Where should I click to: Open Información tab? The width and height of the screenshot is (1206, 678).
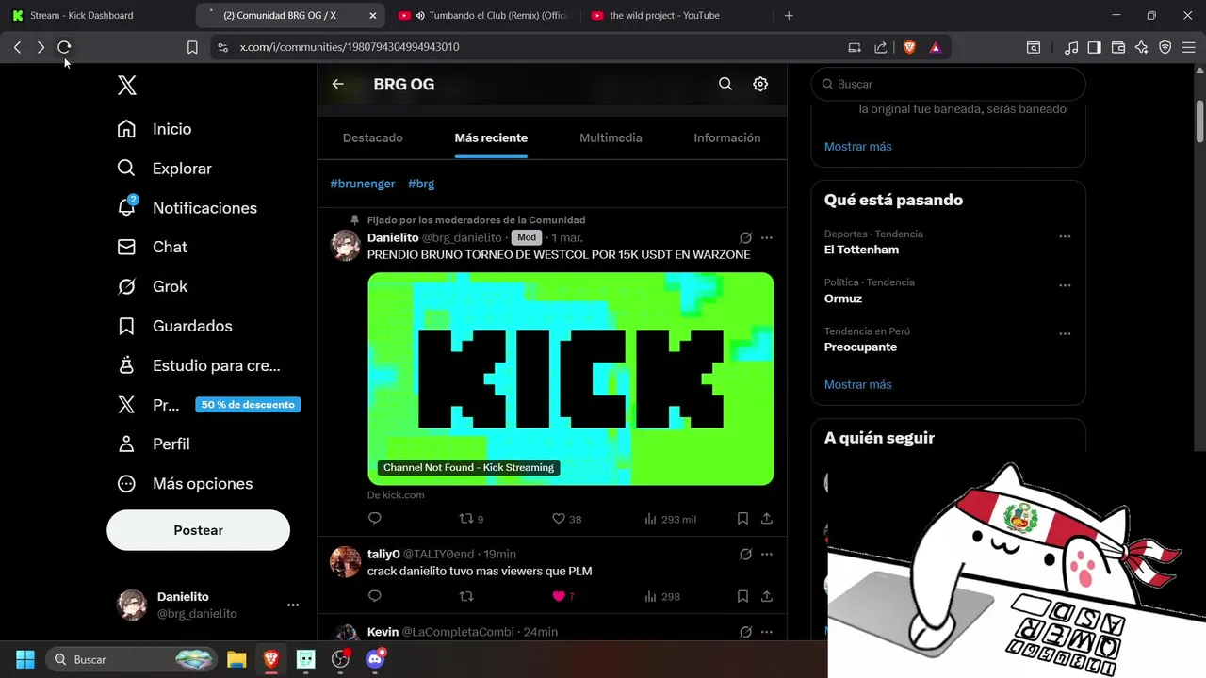[726, 137]
